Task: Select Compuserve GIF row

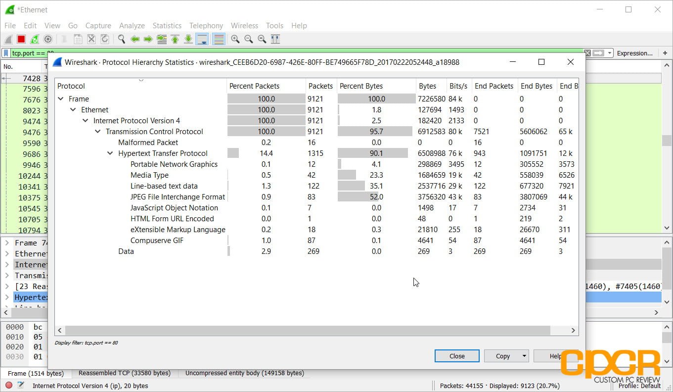Action: [316, 241]
